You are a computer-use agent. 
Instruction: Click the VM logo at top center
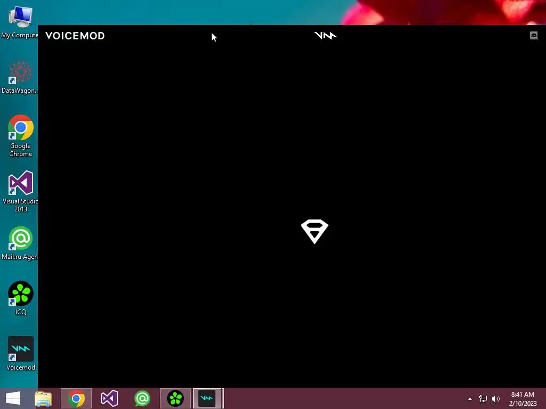click(x=326, y=36)
